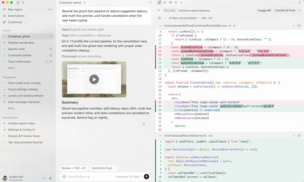Open dropdown arrow on chat Commit & Push

(115, 168)
